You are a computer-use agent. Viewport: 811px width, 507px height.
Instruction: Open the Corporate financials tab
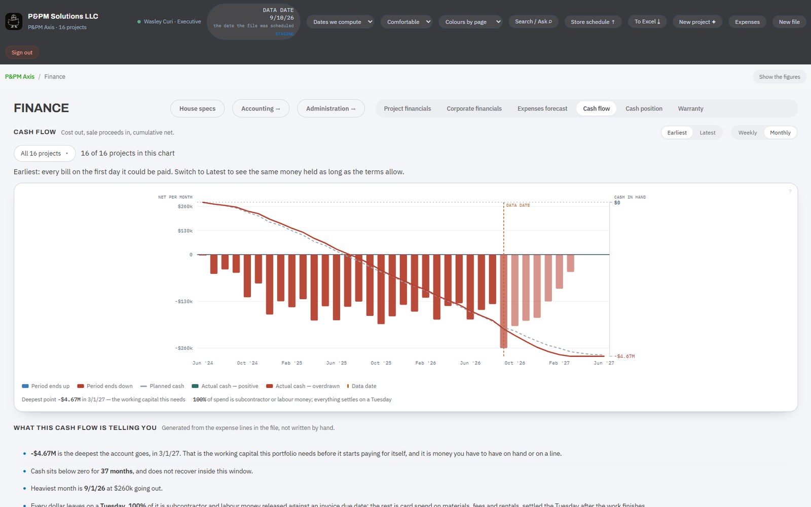click(x=474, y=108)
